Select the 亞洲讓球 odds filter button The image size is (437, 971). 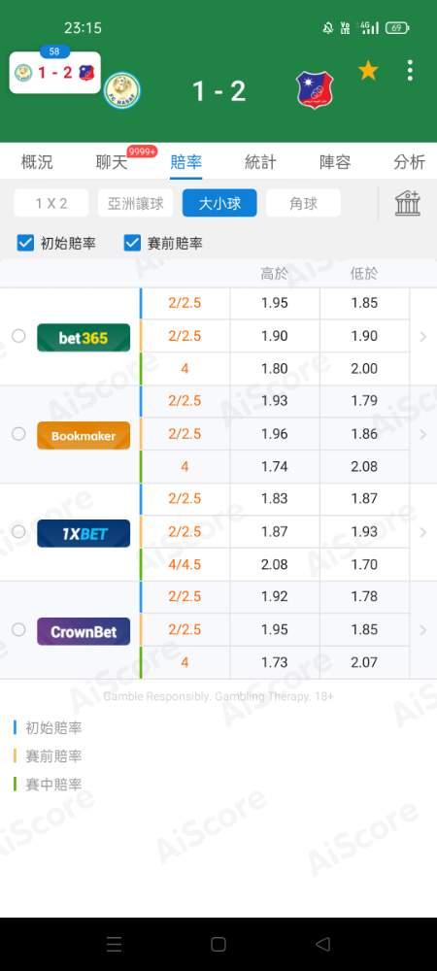click(136, 203)
